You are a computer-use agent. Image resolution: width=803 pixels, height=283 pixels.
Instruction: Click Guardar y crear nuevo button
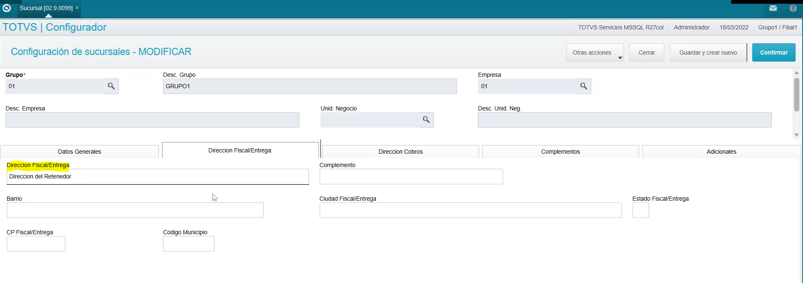click(x=708, y=52)
